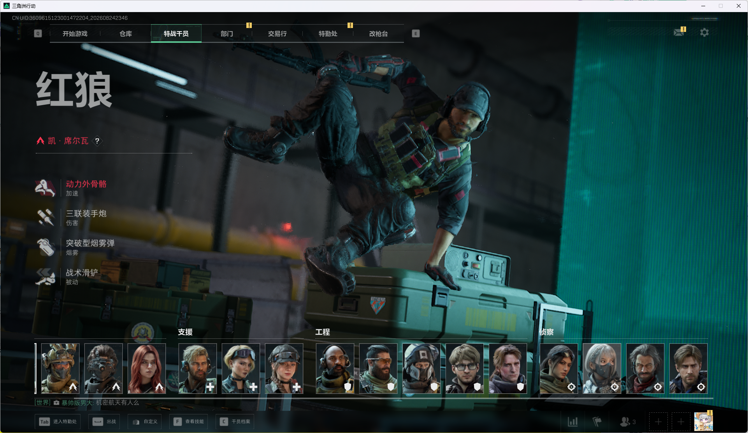
Task: Click the 支援 class label
Action: (185, 332)
